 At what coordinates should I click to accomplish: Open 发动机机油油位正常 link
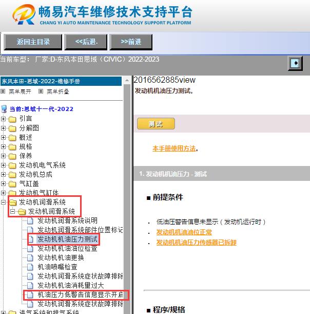pyautogui.click(x=184, y=232)
